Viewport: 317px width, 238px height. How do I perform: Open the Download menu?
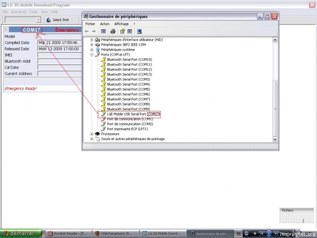(x=18, y=12)
